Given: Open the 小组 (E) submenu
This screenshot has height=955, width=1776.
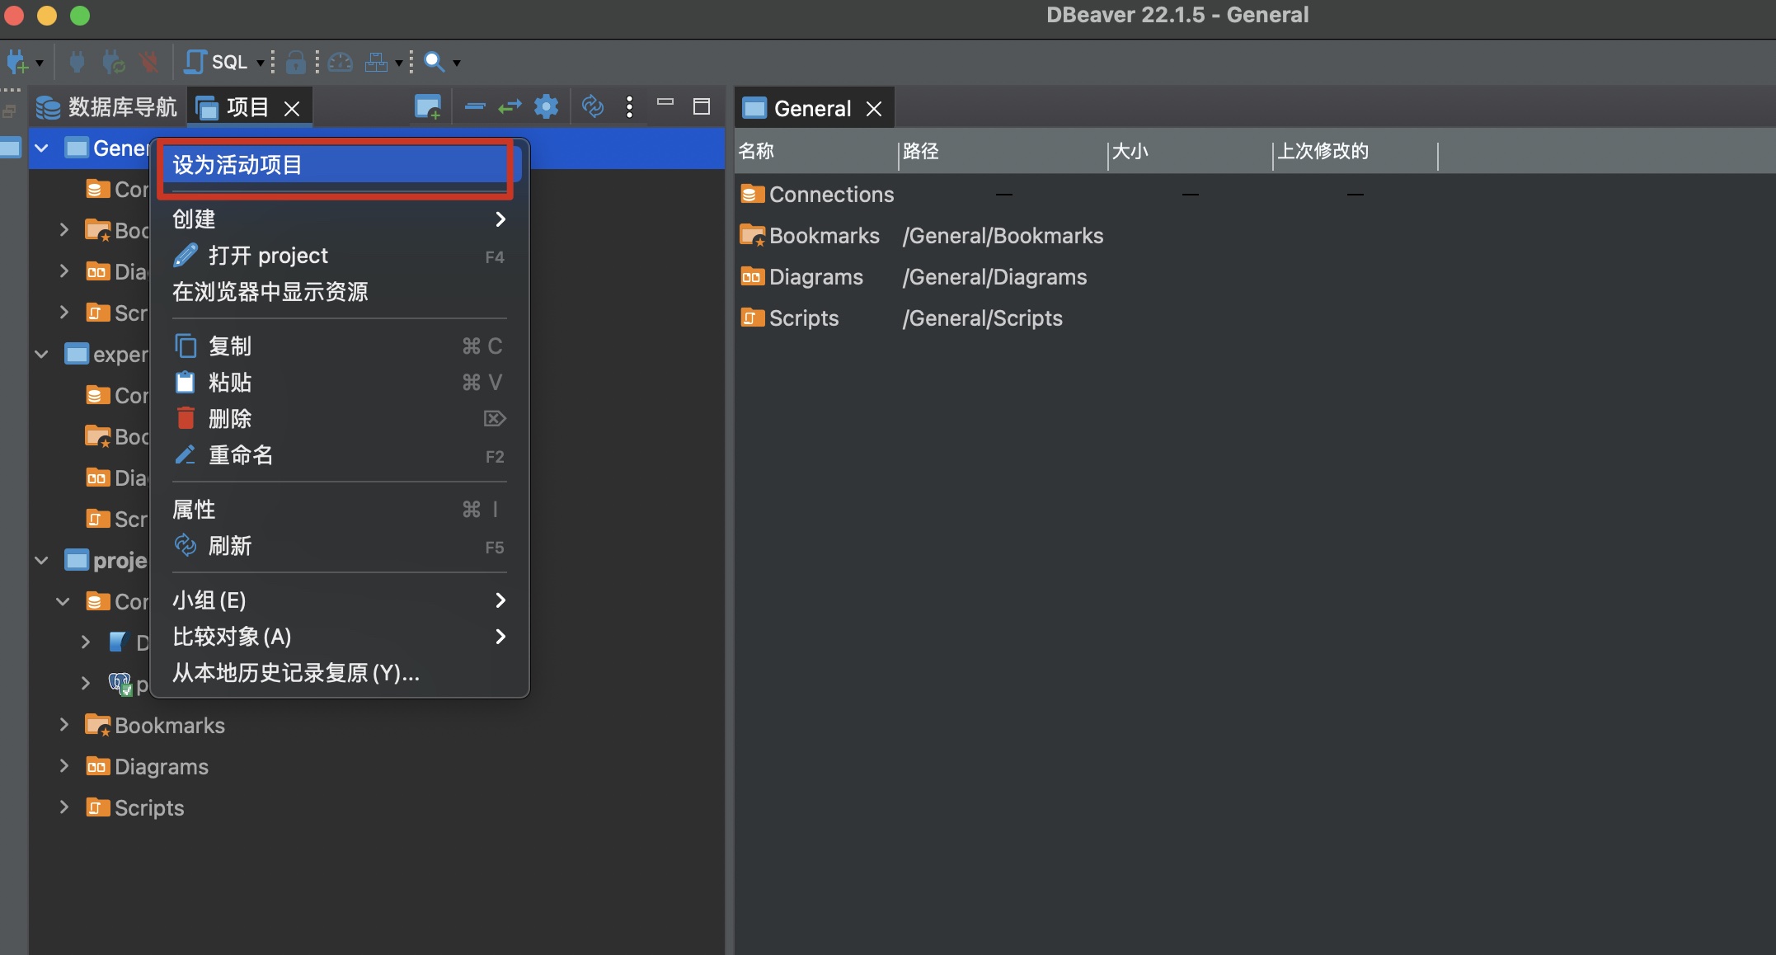Looking at the screenshot, I should (x=338, y=600).
